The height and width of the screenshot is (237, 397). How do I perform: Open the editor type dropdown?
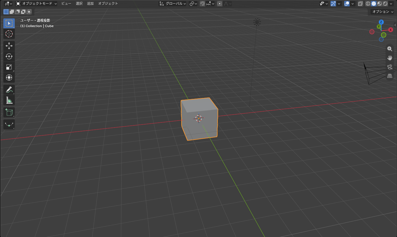click(x=8, y=4)
